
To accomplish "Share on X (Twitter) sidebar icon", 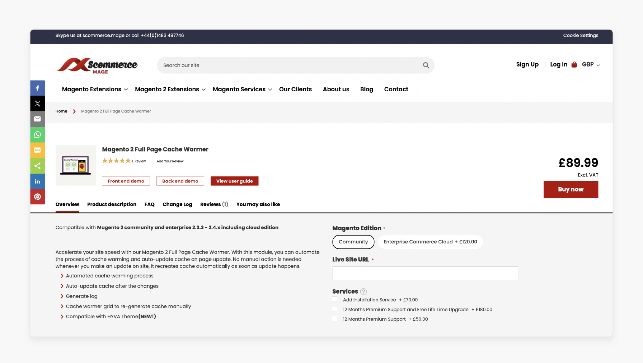I will pos(37,104).
